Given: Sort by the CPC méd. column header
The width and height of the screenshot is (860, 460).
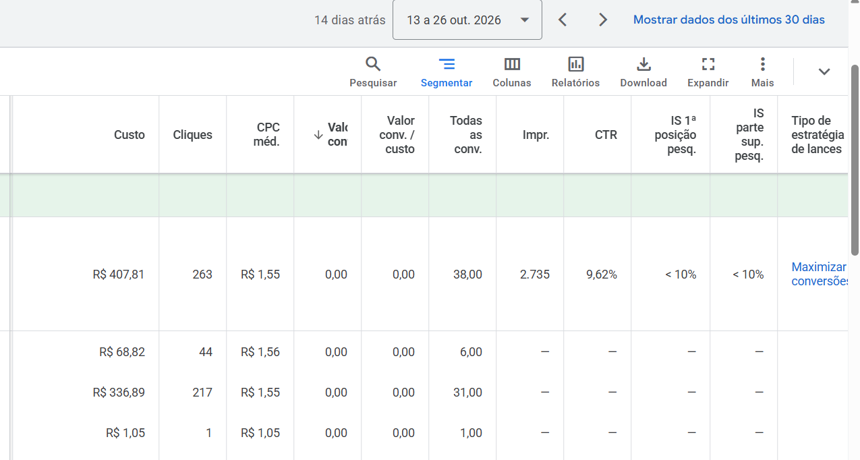Looking at the screenshot, I should [x=266, y=135].
